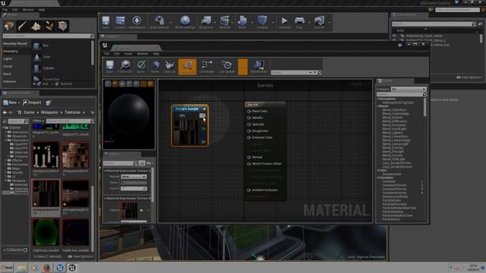Open View Options in Scene Outliner
This screenshot has width=486, height=273.
click(x=469, y=77)
